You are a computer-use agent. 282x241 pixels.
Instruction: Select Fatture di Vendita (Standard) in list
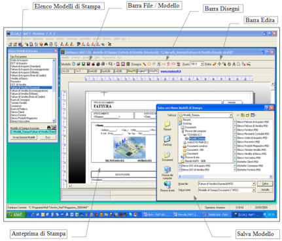[x=31, y=88]
